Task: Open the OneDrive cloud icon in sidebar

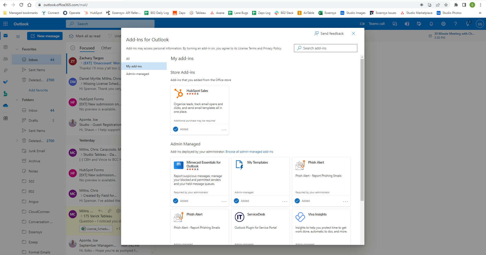Action: click(x=6, y=105)
